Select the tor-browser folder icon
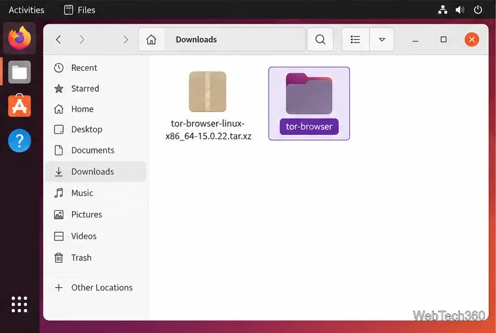The image size is (496, 333). (x=309, y=93)
